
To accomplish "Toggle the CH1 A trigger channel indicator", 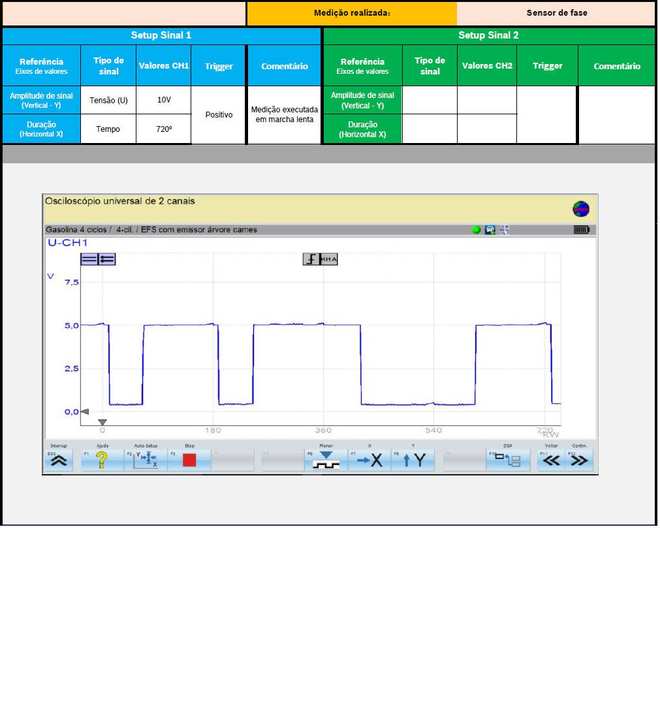I will coord(329,259).
